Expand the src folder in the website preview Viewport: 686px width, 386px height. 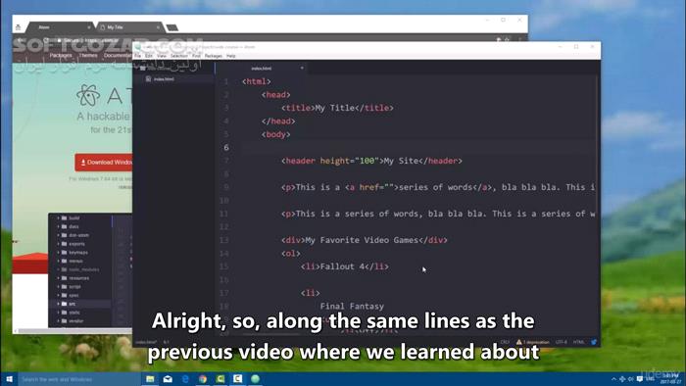pos(58,304)
